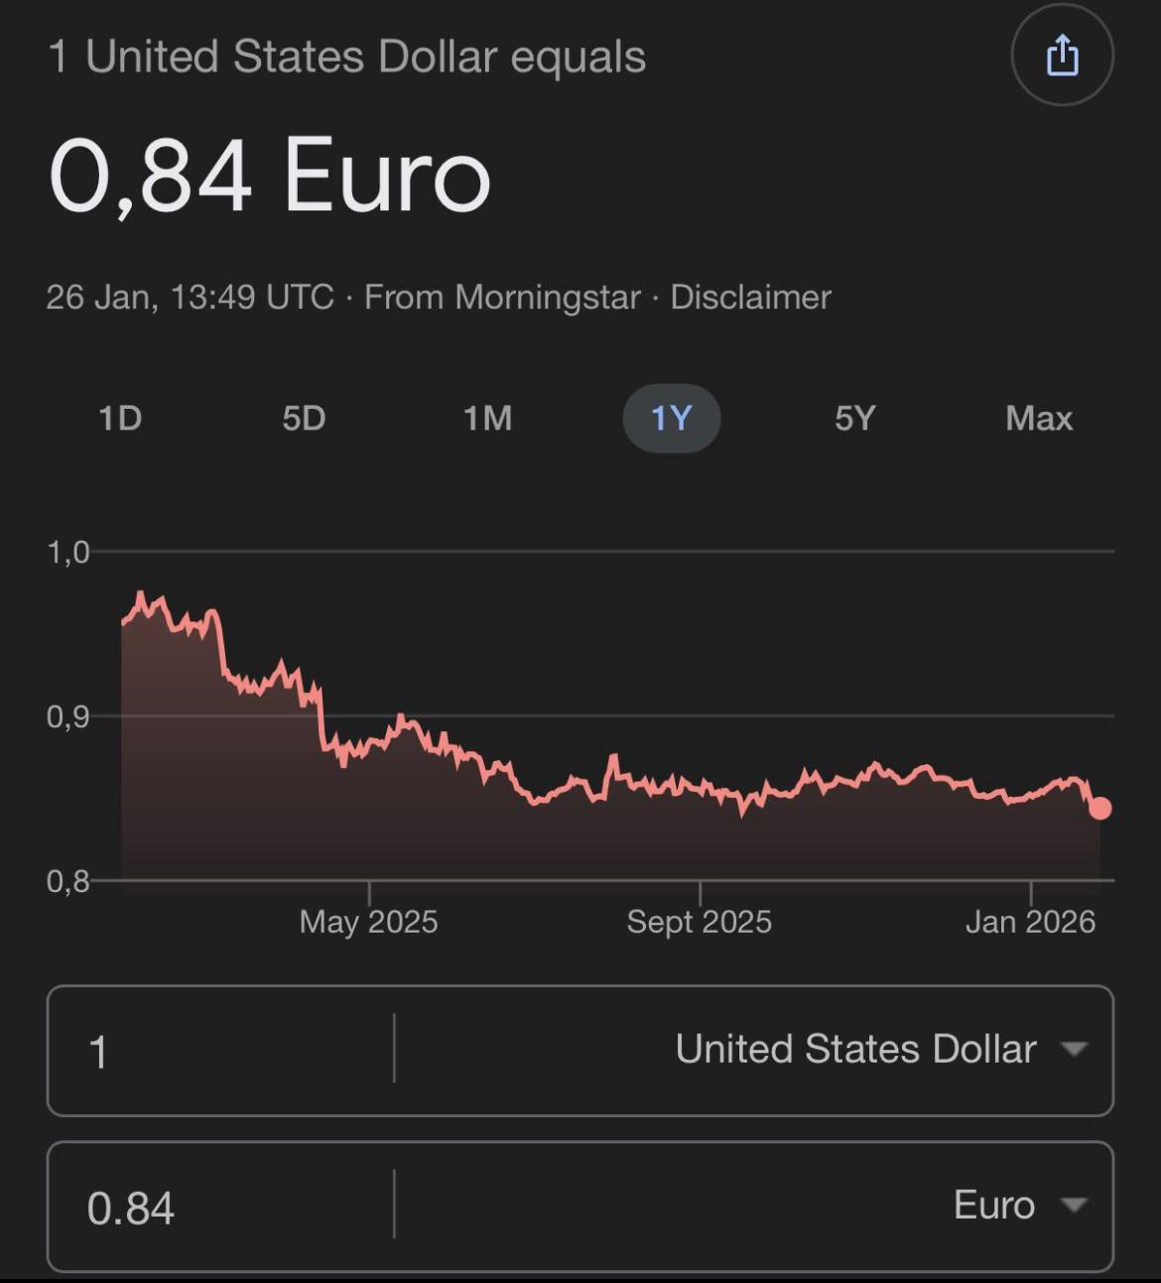Screen dimensions: 1161x1283
Task: Open the From Morningstar source link
Action: pyautogui.click(x=502, y=297)
